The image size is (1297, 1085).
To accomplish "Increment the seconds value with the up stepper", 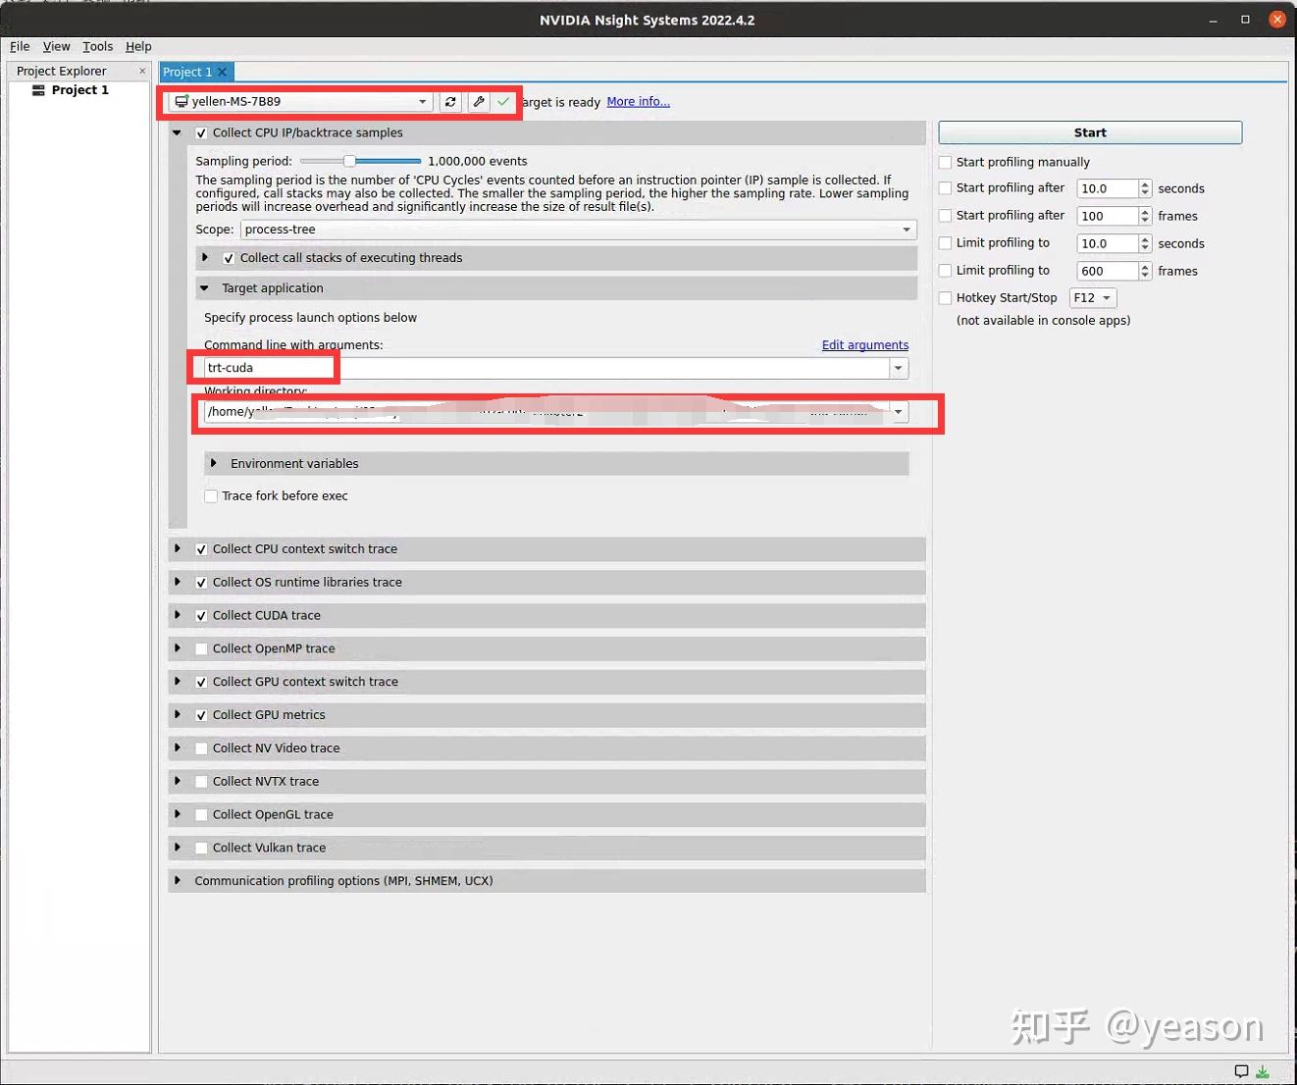I will tap(1145, 184).
